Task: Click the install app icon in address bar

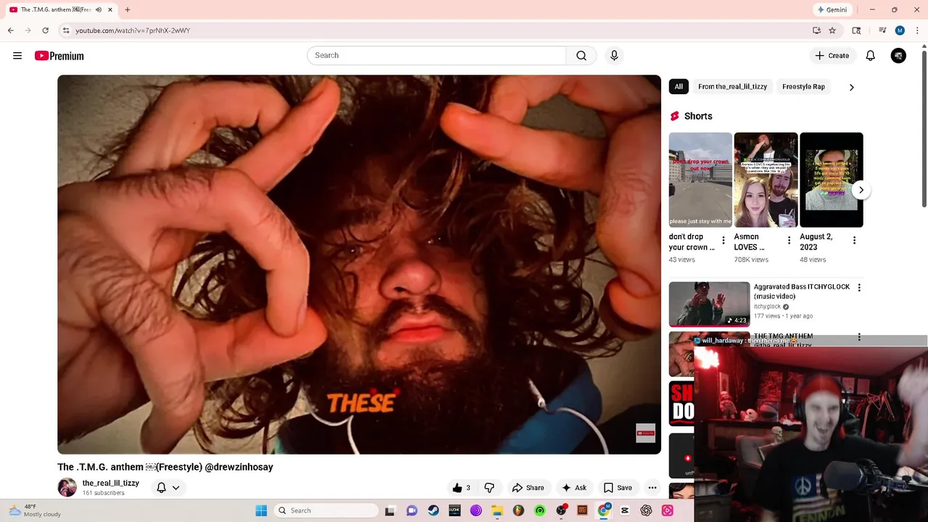Action: (x=816, y=30)
